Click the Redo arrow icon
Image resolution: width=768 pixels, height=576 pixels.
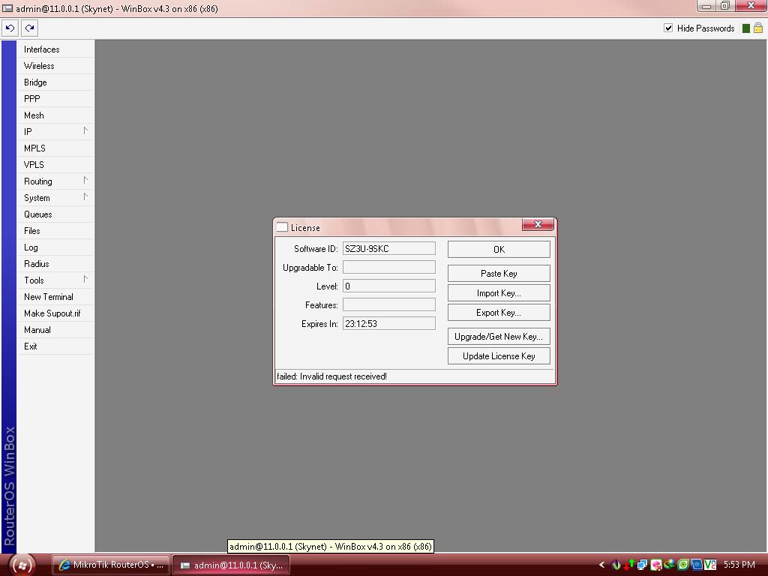(x=28, y=28)
